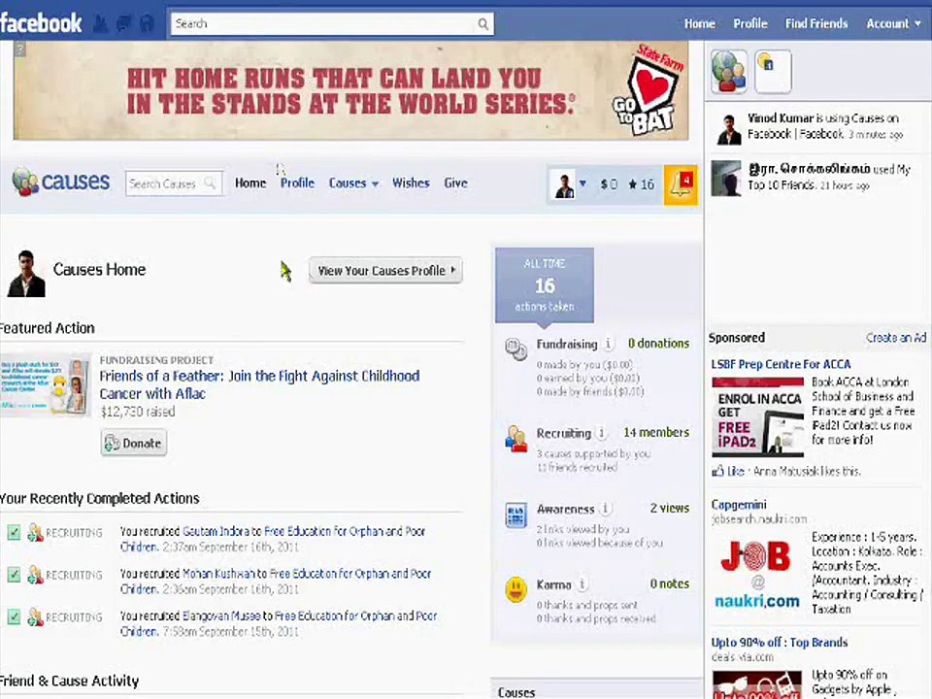Go to Causes Home tab
Screen dimensions: 932x699
pyautogui.click(x=250, y=183)
